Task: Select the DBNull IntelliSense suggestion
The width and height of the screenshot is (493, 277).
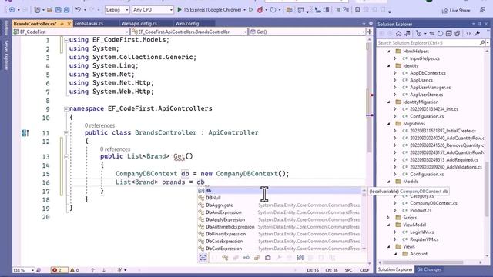Action: pyautogui.click(x=279, y=198)
